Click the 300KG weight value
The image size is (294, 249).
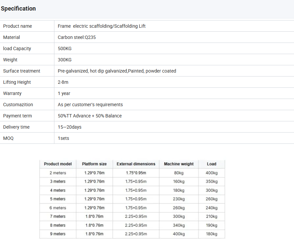pos(65,60)
